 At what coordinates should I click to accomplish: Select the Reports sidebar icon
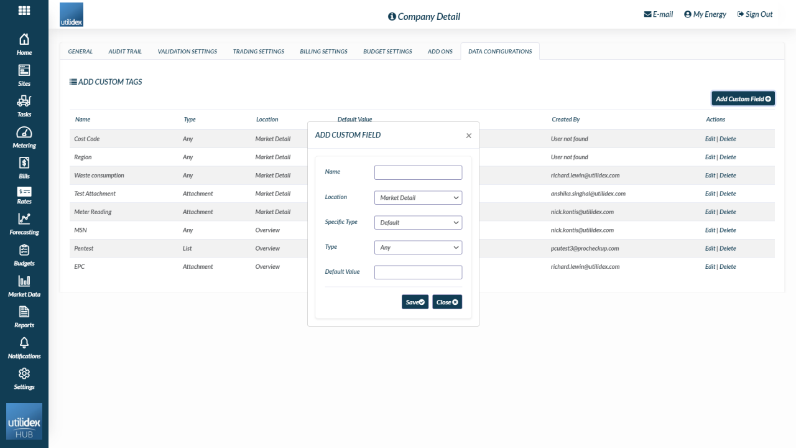tap(24, 314)
